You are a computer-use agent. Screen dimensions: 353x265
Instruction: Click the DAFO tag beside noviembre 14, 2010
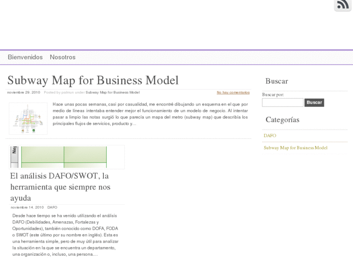(52, 207)
